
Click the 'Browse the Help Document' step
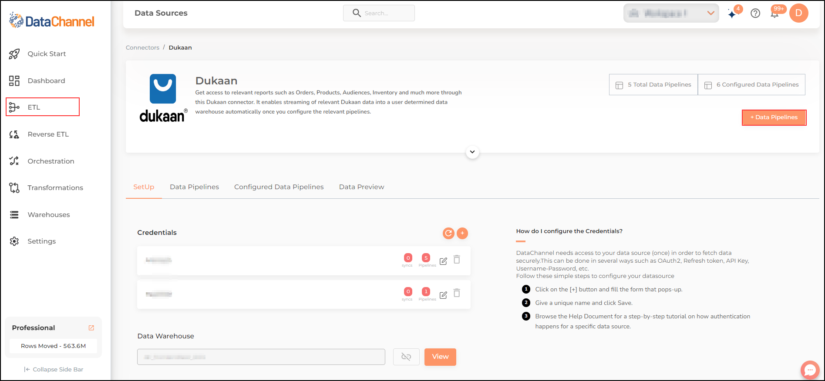coord(643,321)
